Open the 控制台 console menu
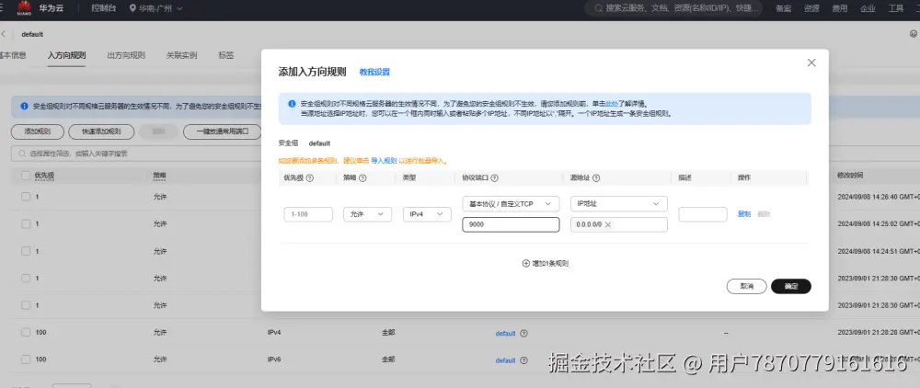Image resolution: width=920 pixels, height=388 pixels. (x=103, y=9)
